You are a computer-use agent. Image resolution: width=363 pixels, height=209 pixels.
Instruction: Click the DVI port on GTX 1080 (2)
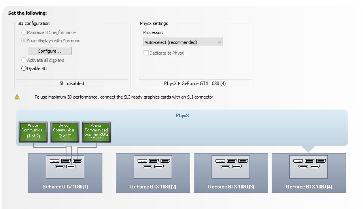coord(142,161)
